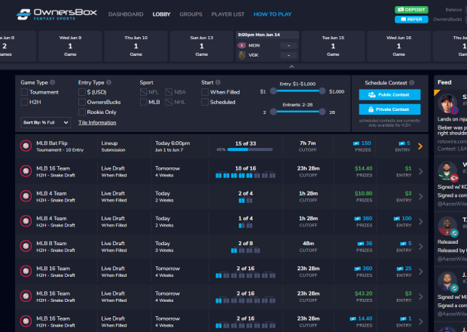Screen dimensions: 467x332
Task: Check the Scheduled start option
Action: coord(205,102)
